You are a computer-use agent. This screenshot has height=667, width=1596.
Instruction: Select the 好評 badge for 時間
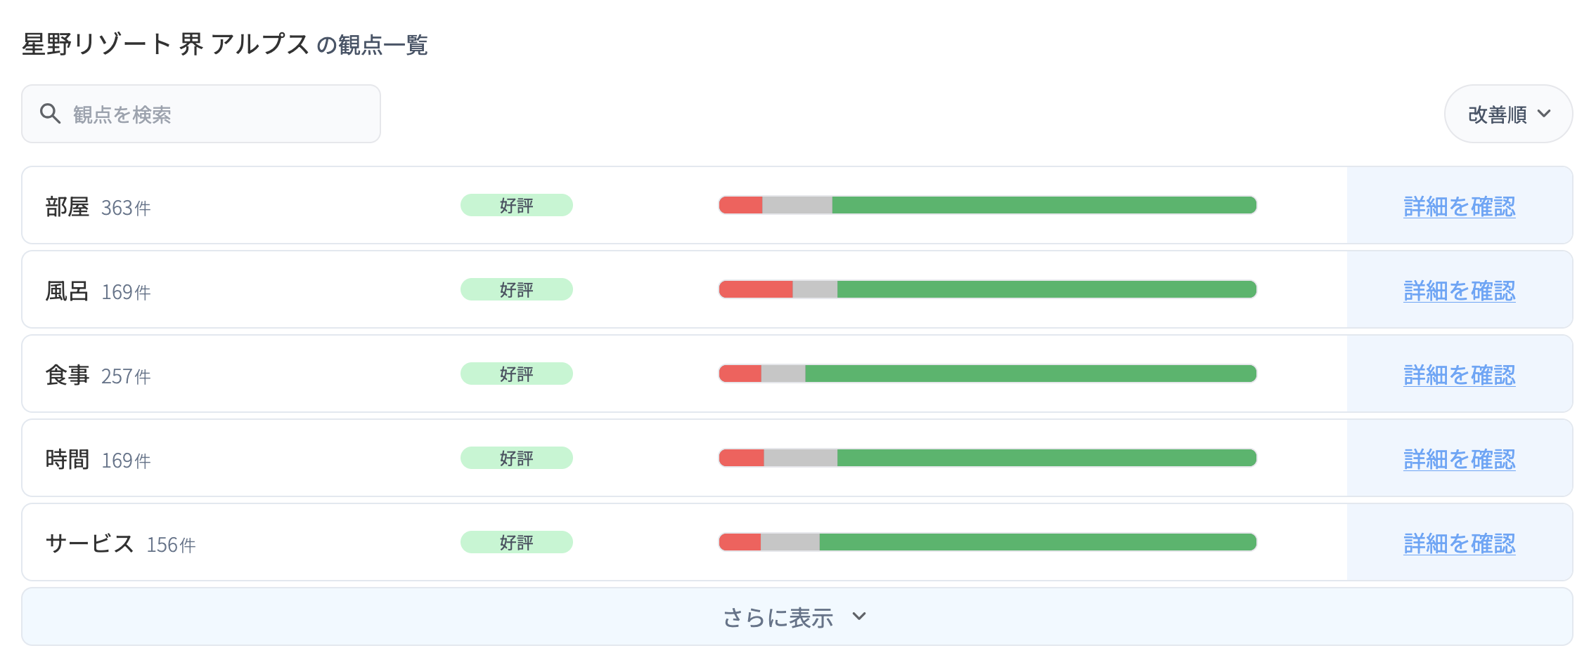point(515,458)
